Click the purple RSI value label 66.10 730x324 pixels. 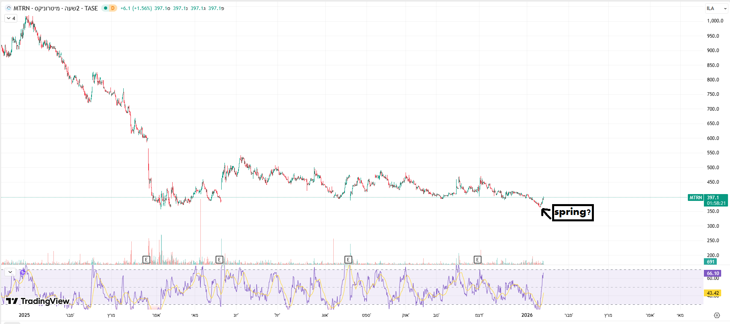[x=713, y=273]
